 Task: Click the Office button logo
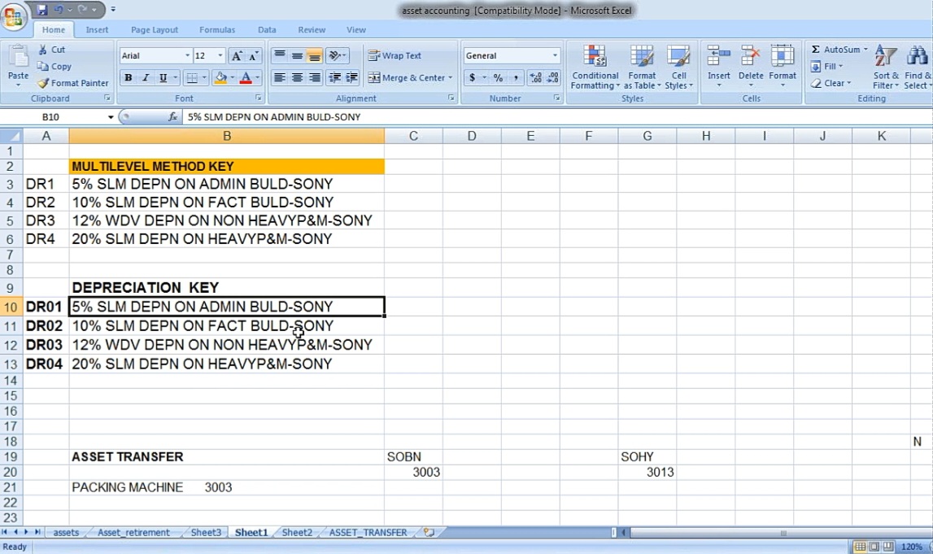point(13,16)
